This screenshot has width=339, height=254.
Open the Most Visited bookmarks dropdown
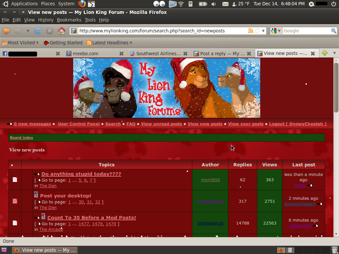tap(20, 43)
